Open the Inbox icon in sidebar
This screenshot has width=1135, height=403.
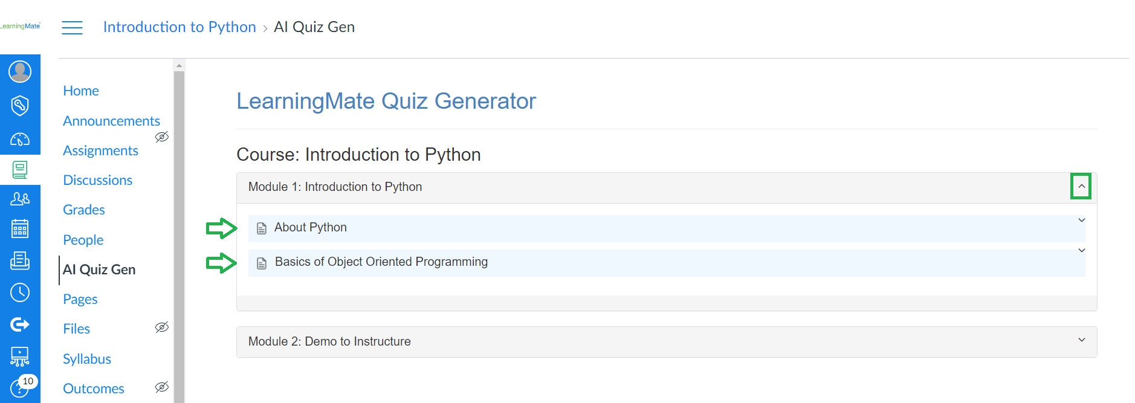(20, 260)
